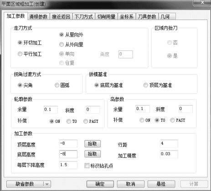Close the dialog window
Screen dimensions: 211x191
pos(202,3)
